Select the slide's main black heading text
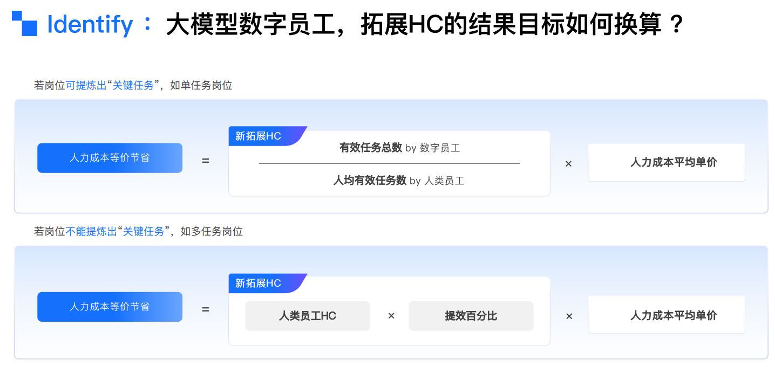 [425, 25]
